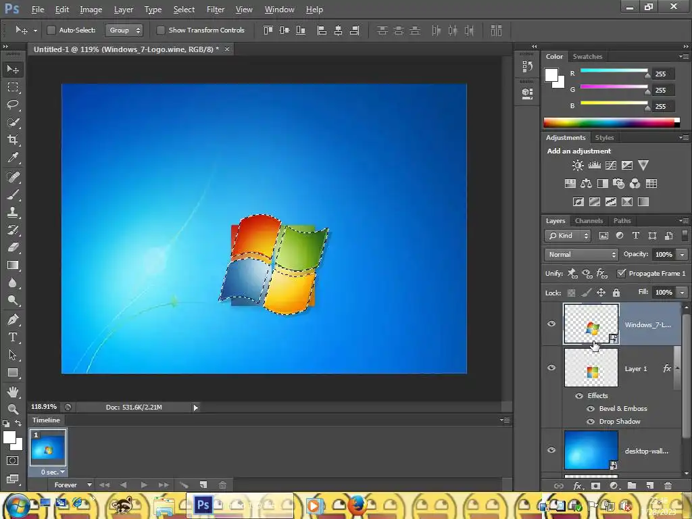Image resolution: width=692 pixels, height=519 pixels.
Task: Select the Eraser tool
Action: [13, 247]
